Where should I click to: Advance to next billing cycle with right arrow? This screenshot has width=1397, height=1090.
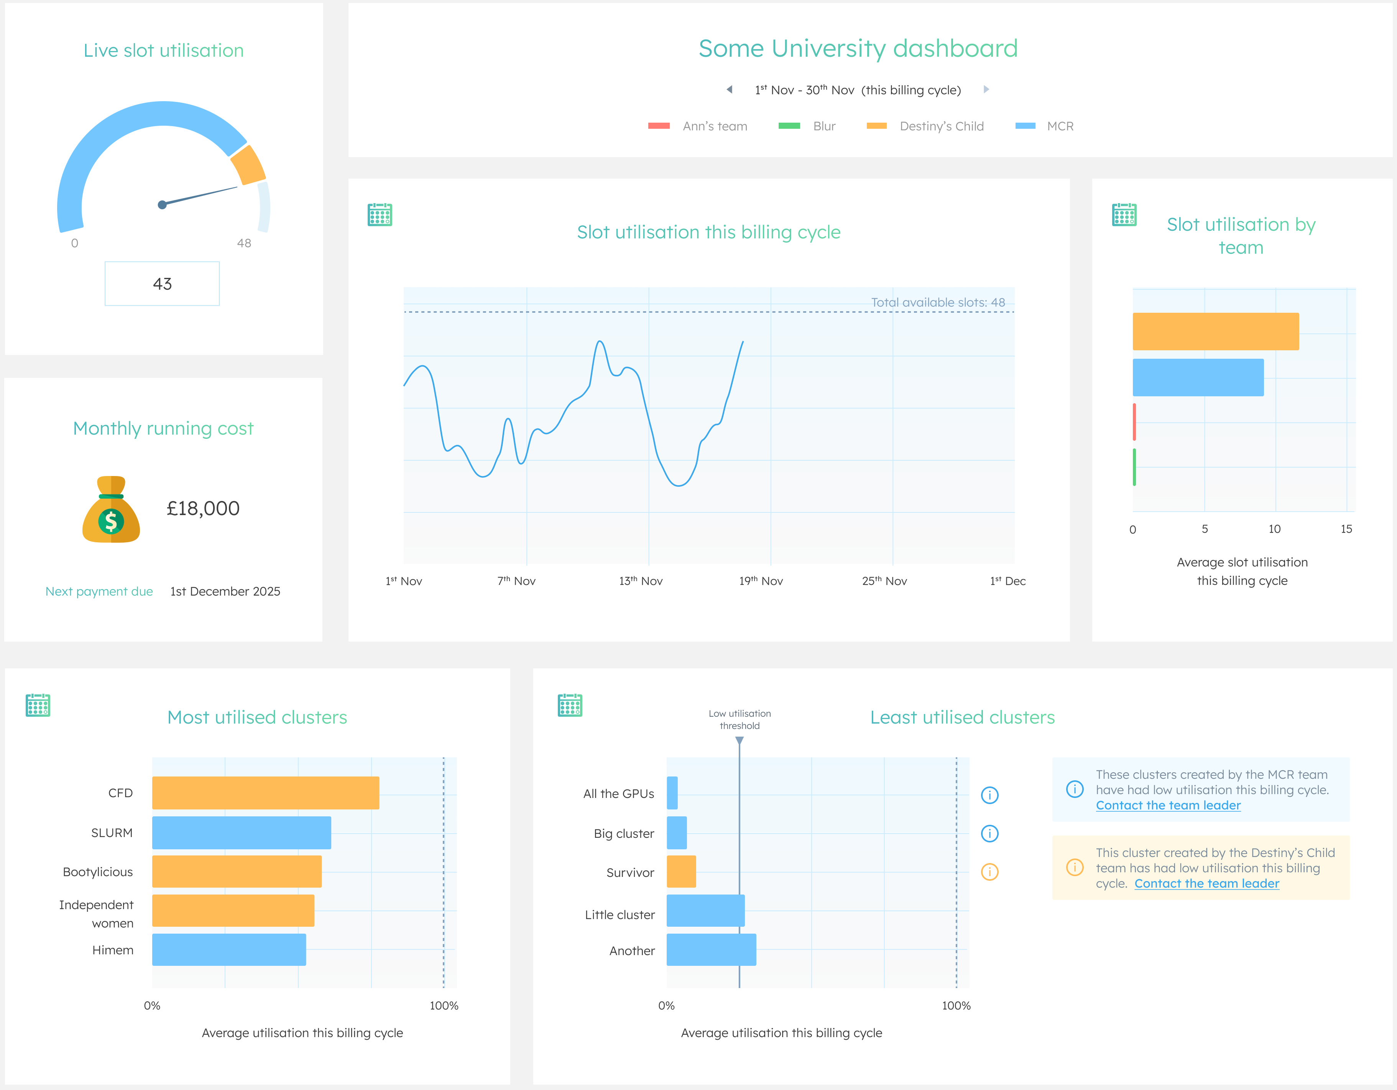986,90
